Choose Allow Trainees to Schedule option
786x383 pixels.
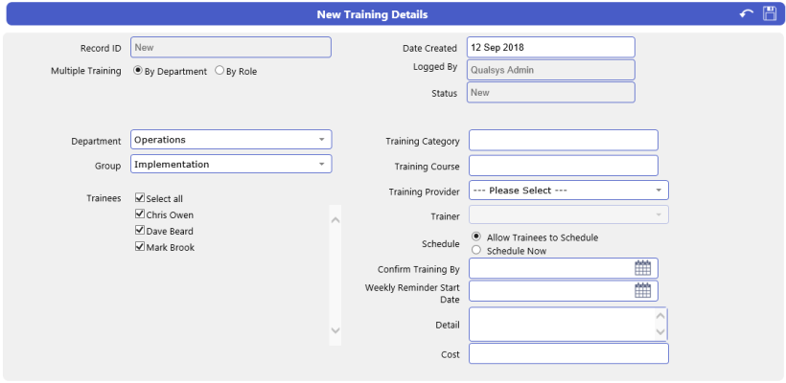(476, 237)
